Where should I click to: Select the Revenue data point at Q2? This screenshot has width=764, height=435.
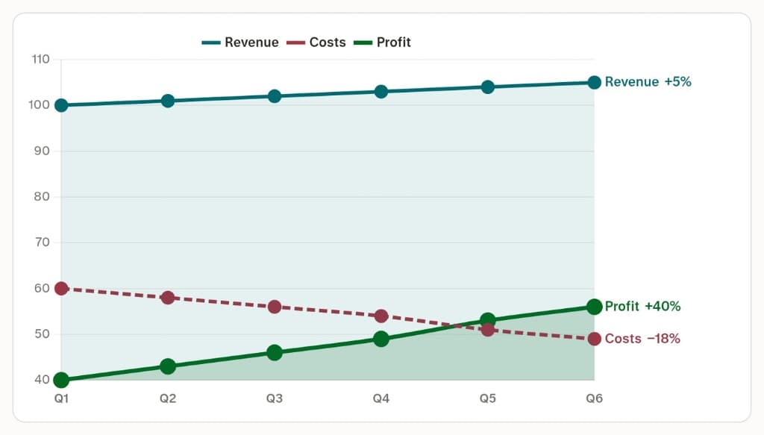tap(168, 101)
